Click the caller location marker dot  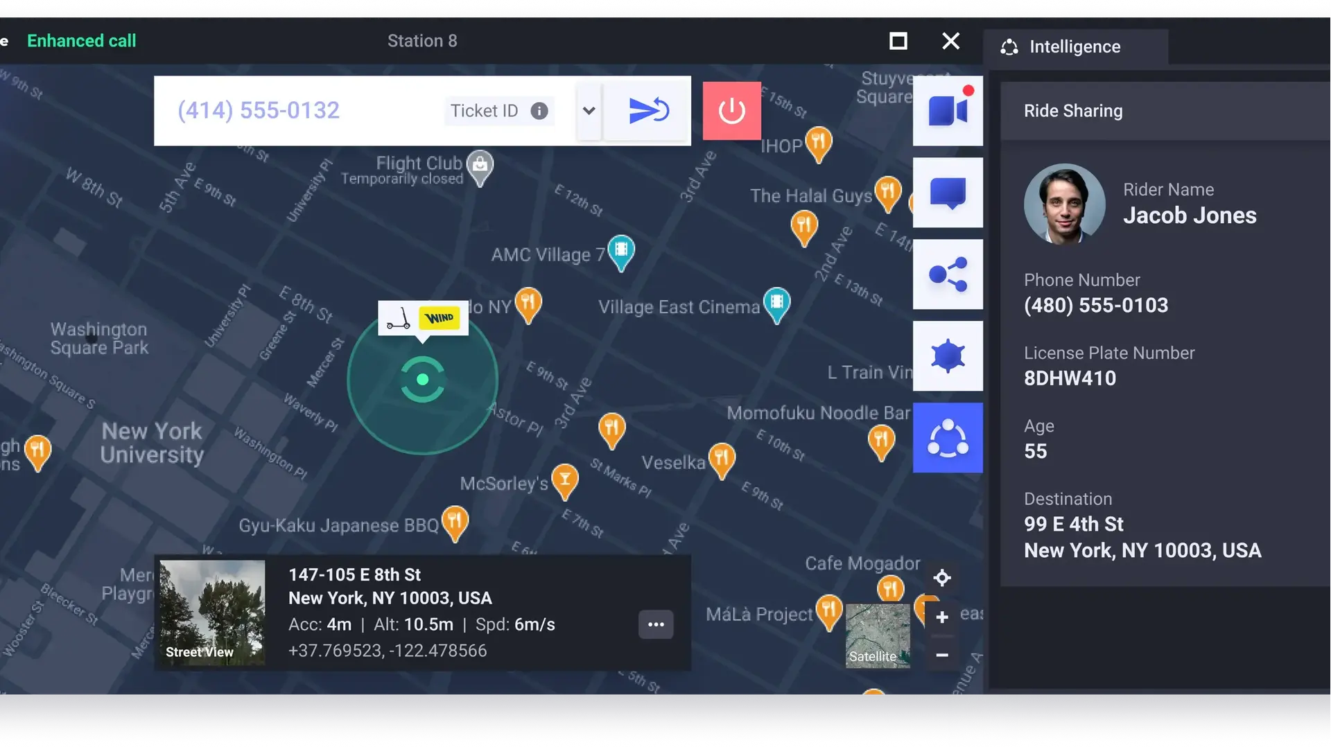(422, 379)
